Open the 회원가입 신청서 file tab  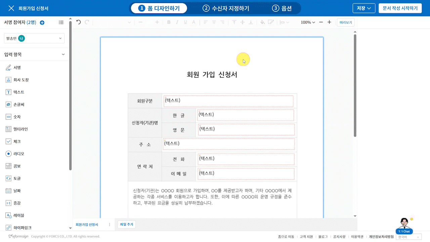tap(87, 225)
